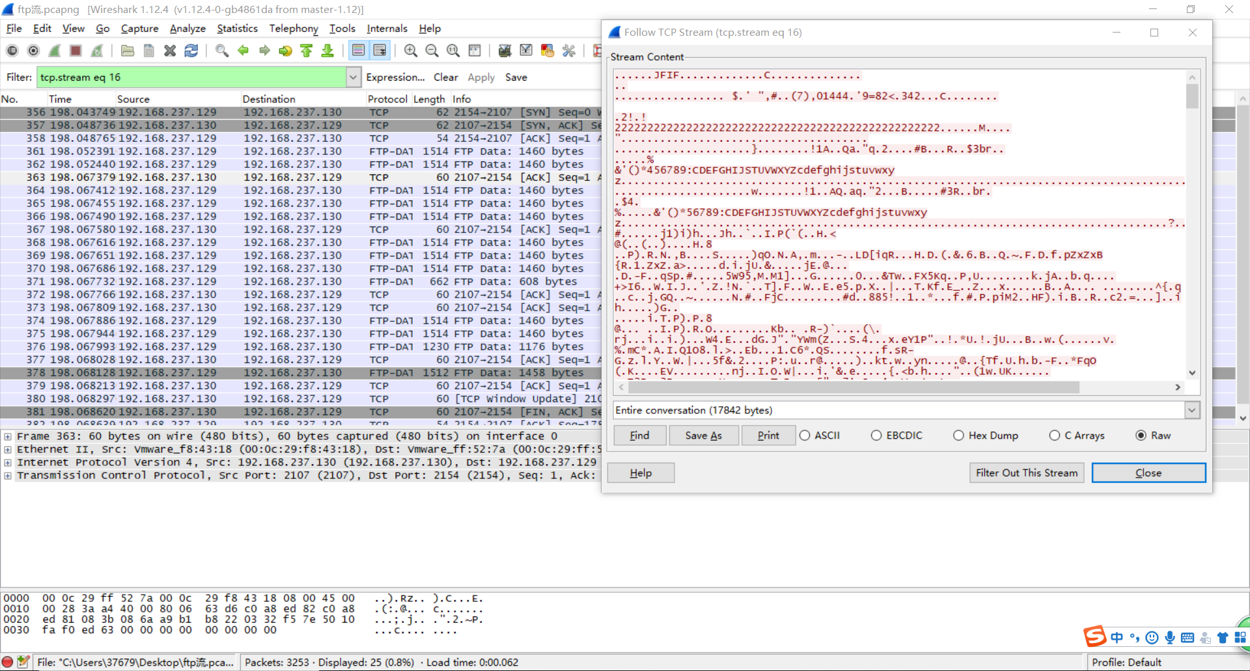Open display filter history dropdown arrow
1250x671 pixels.
point(353,77)
